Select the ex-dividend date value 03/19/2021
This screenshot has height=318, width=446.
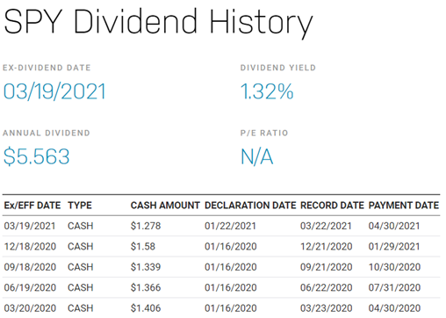(54, 91)
